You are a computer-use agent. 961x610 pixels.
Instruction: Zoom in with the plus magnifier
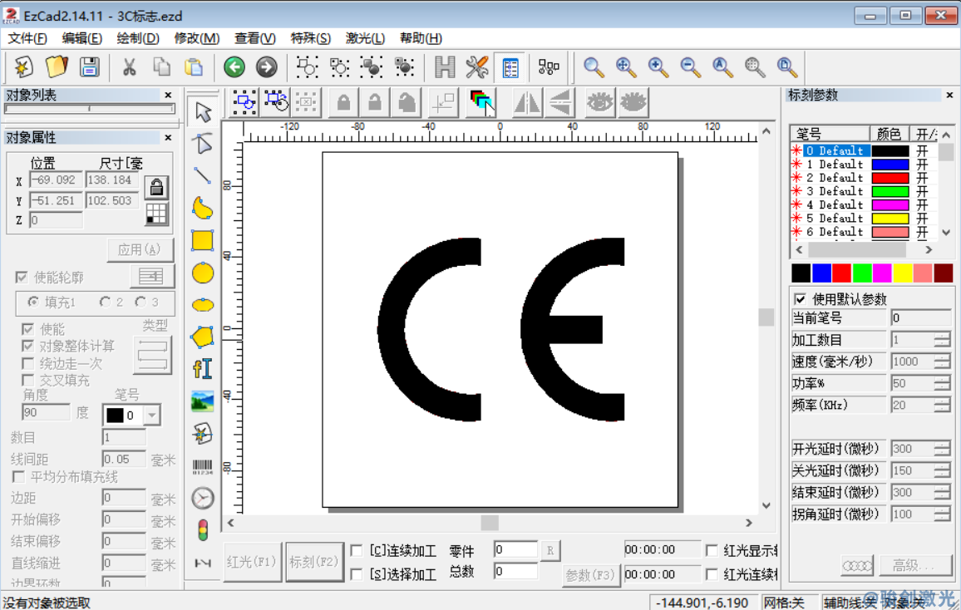pos(658,66)
